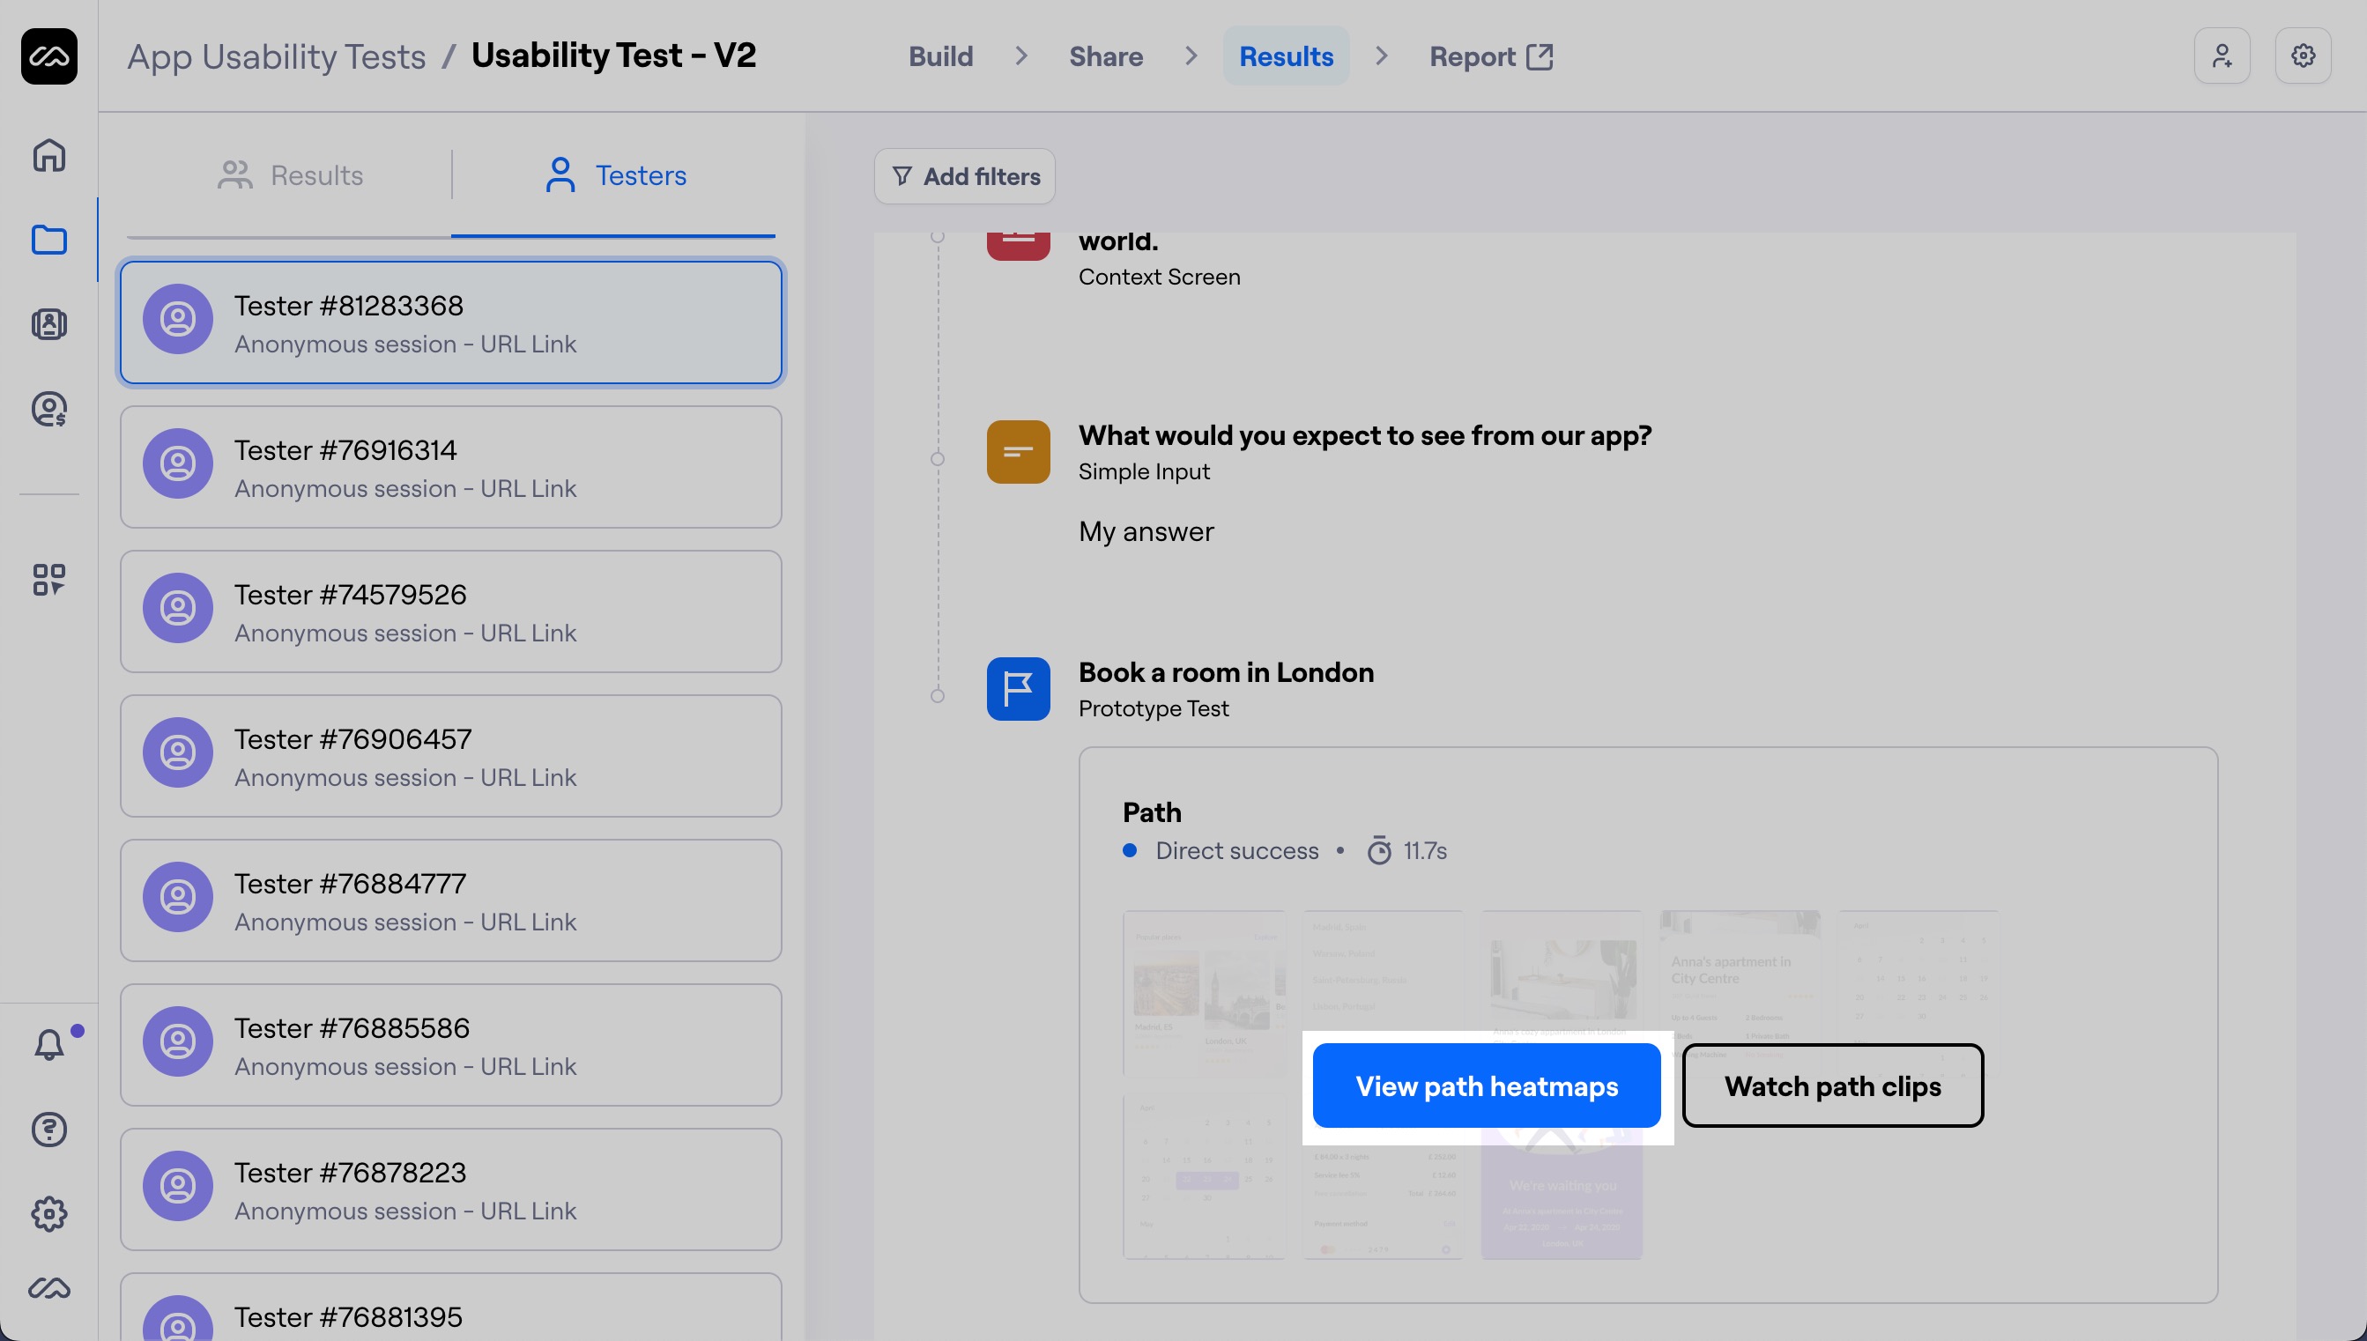
Task: Go to the Build step
Action: pos(940,56)
